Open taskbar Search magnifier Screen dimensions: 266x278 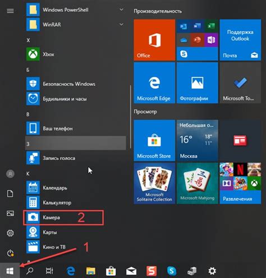click(30, 271)
